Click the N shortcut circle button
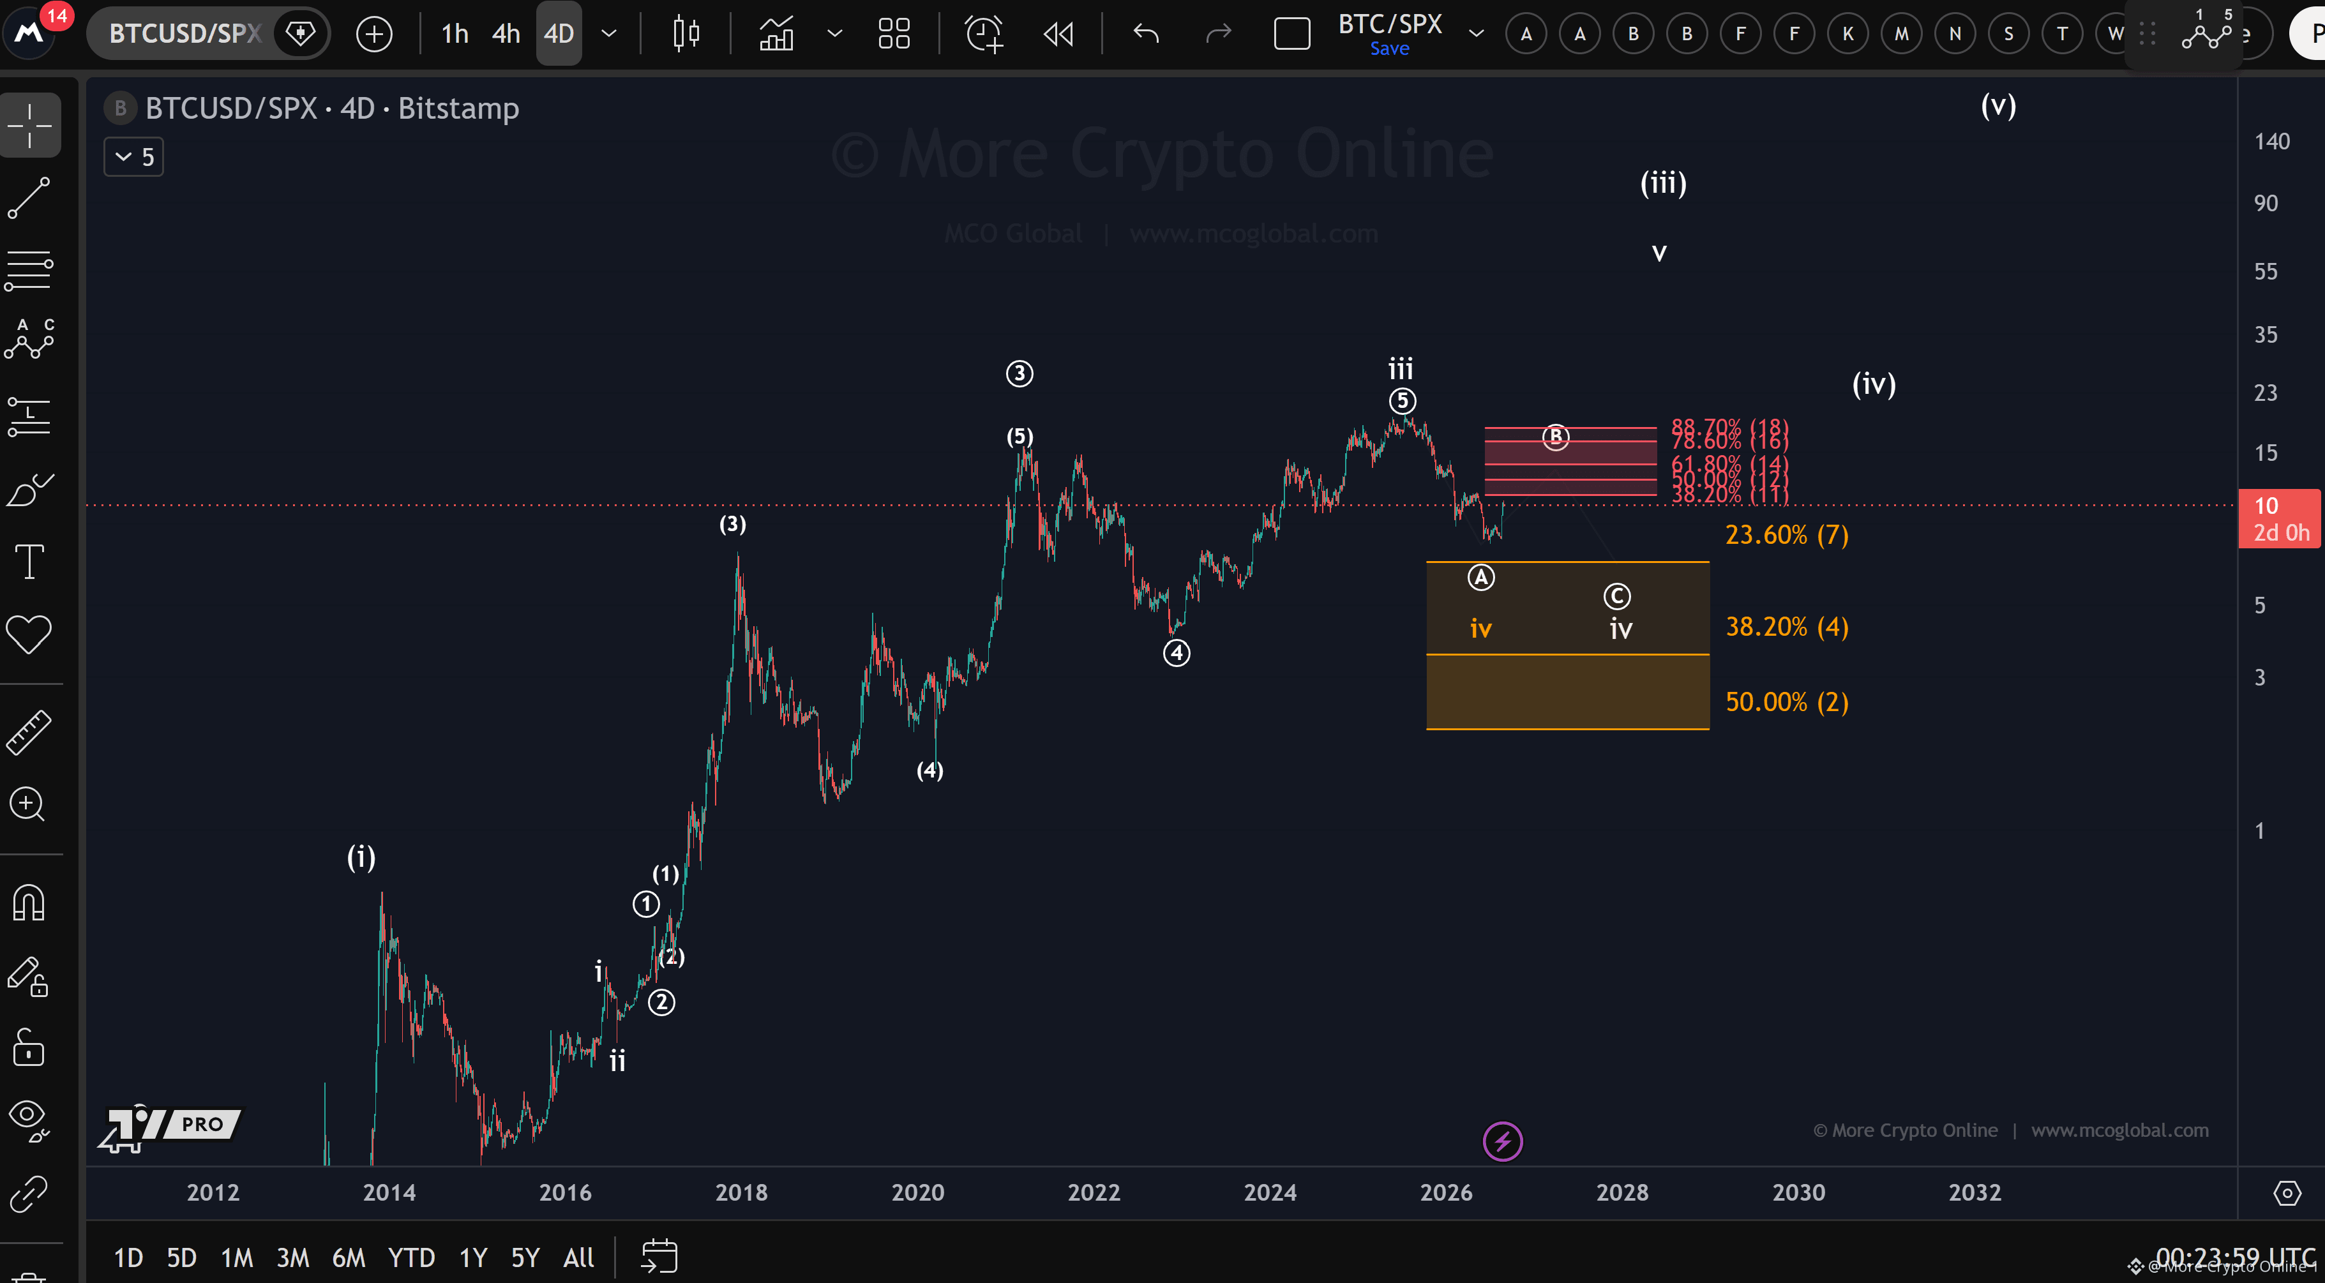Viewport: 2325px width, 1283px height. pyautogui.click(x=1955, y=34)
